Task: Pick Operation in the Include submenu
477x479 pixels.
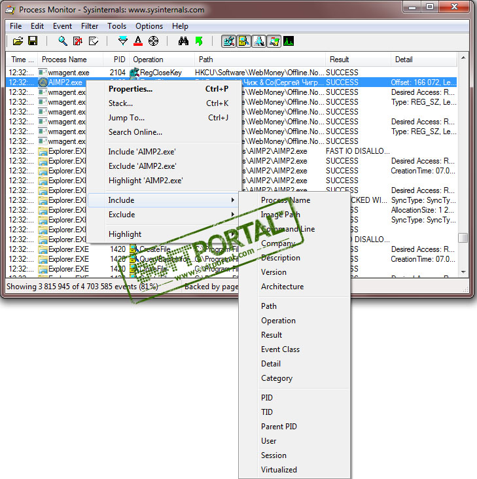Action: tap(294, 320)
